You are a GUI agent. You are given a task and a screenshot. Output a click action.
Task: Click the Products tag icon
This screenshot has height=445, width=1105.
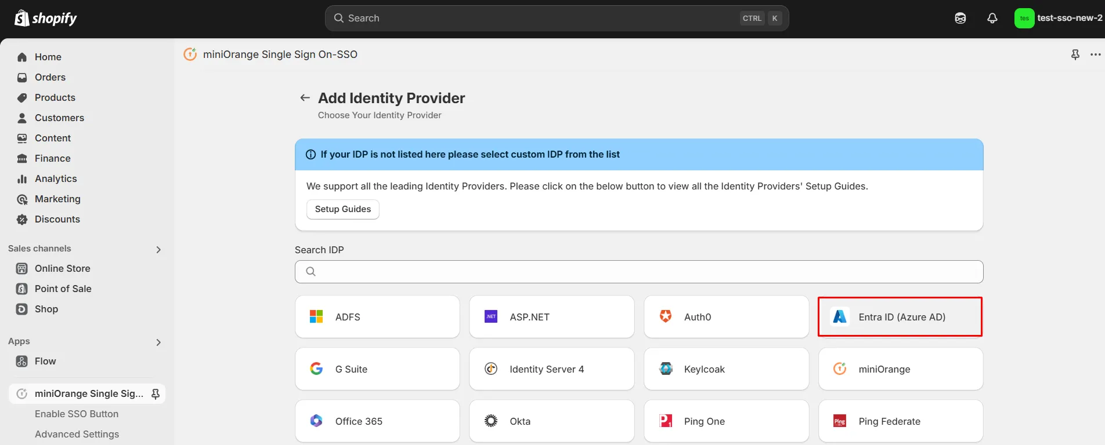[x=22, y=97]
